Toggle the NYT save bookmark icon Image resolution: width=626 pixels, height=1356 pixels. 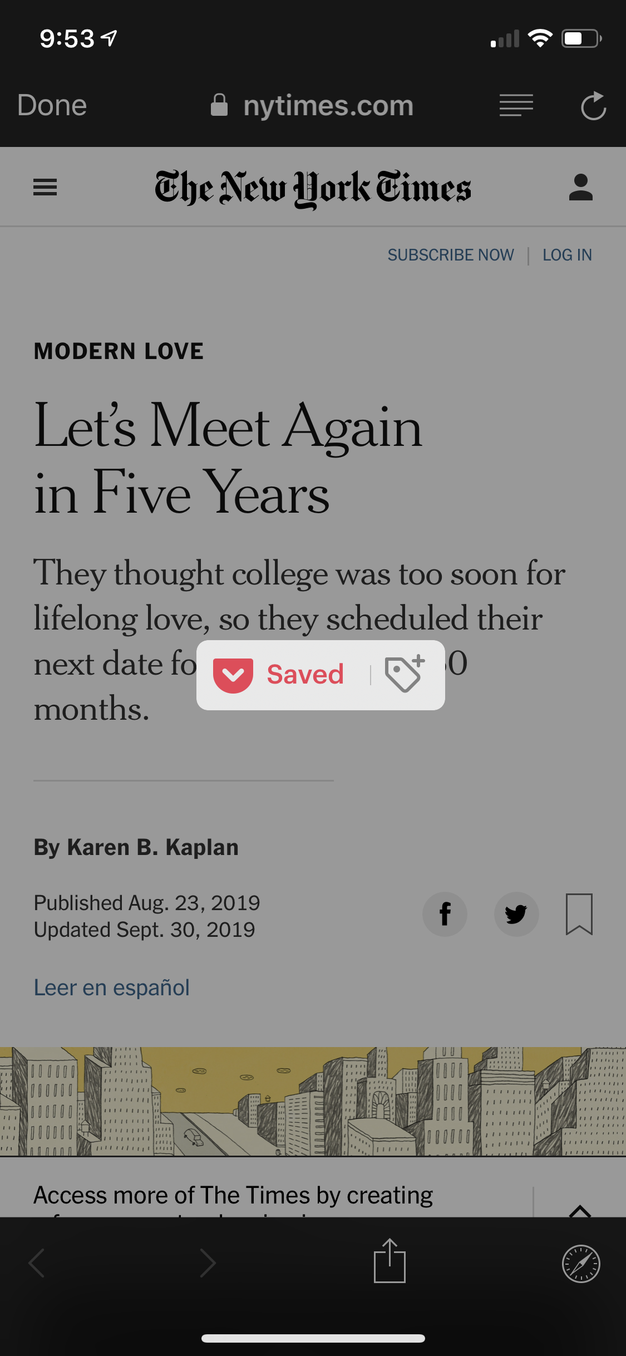coord(579,915)
